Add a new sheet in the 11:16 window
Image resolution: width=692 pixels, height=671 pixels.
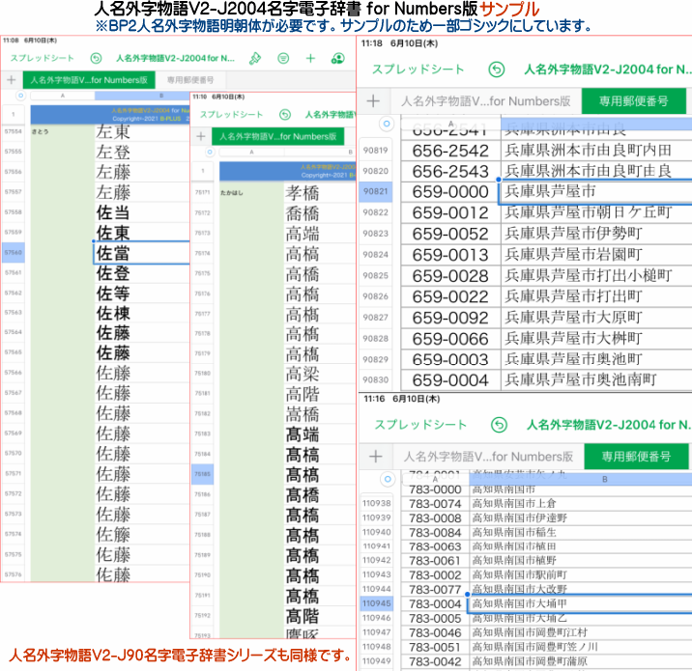pos(376,457)
